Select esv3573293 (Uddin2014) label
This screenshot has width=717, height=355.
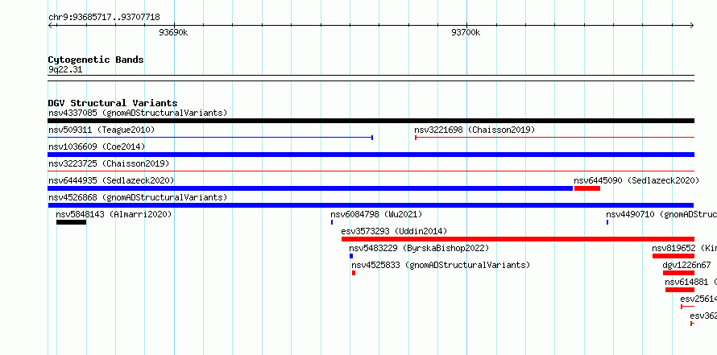point(394,231)
